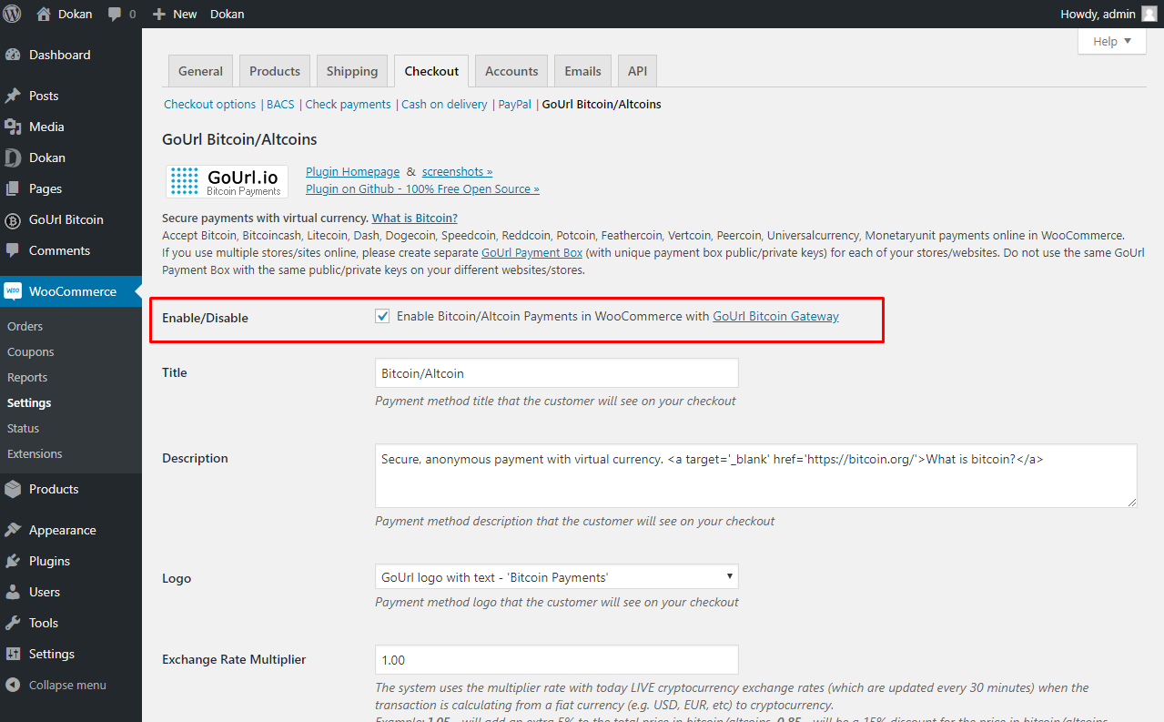1164x722 pixels.
Task: Click the Users person icon
Action: 13,592
